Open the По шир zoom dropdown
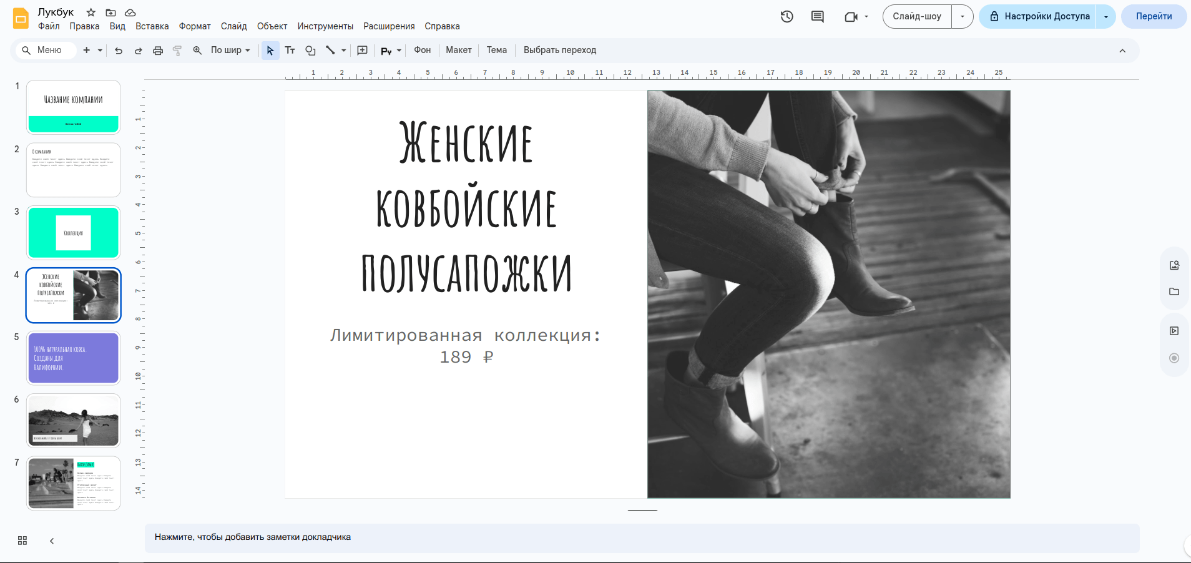Screen dimensions: 1191x563 pyautogui.click(x=230, y=51)
